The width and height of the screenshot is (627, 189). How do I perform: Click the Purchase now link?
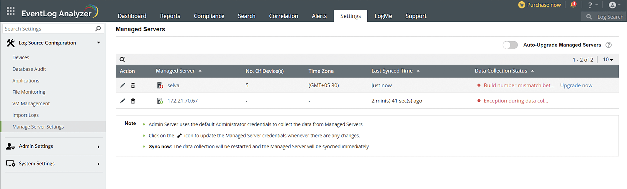click(x=544, y=5)
